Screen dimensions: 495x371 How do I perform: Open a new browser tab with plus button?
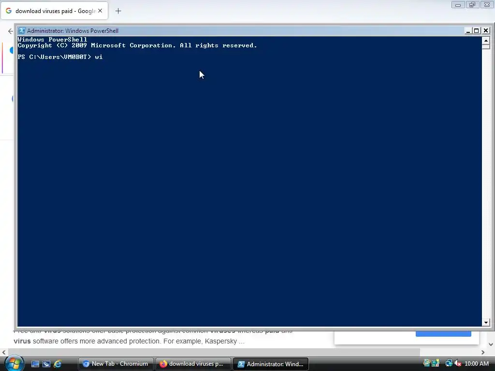118,11
